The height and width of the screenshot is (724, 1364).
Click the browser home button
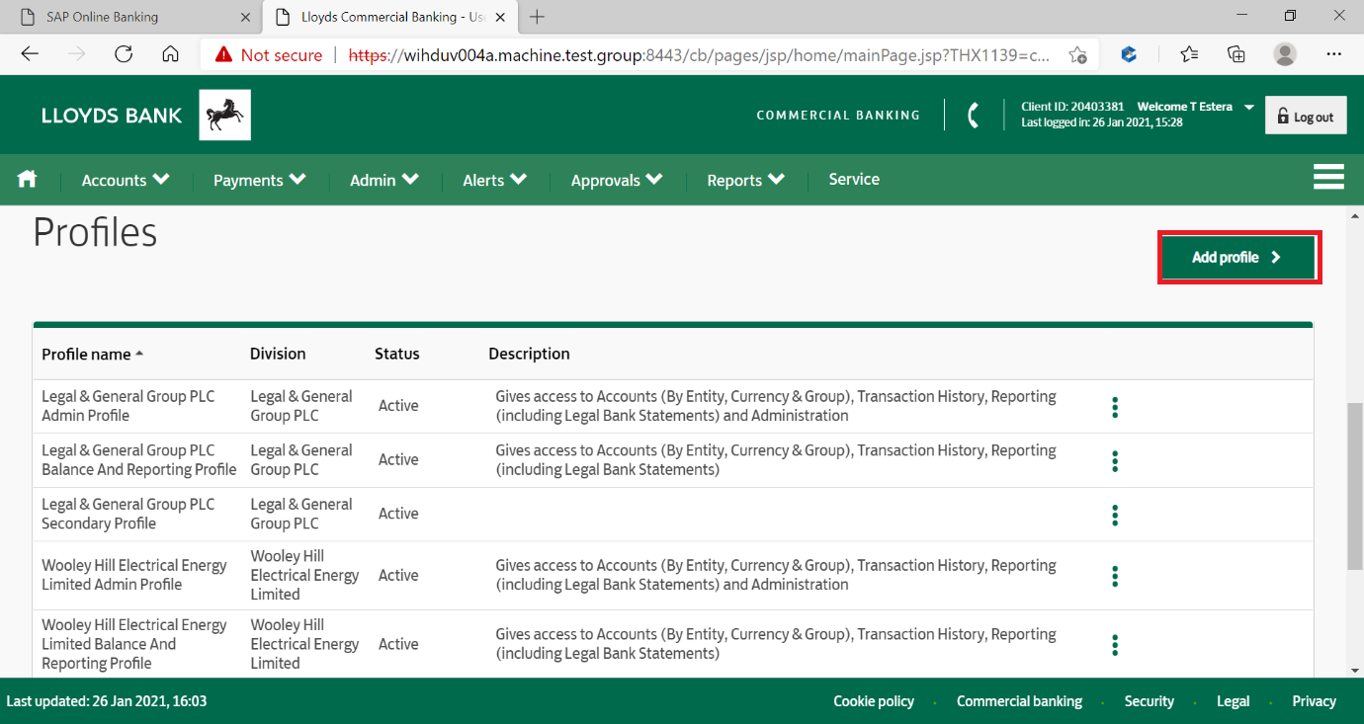pyautogui.click(x=170, y=54)
